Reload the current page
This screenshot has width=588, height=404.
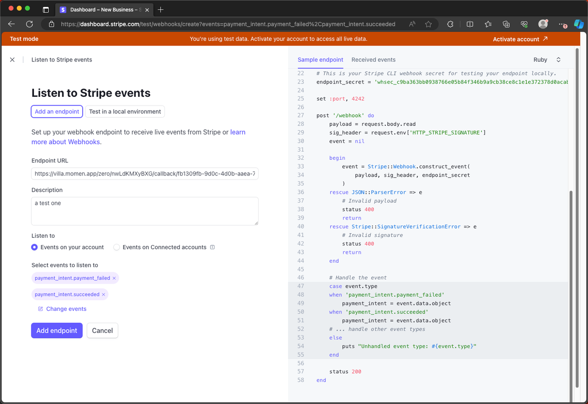point(29,24)
